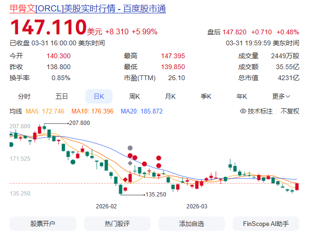The width and height of the screenshot is (316, 237).
Task: Click the 成交额 value 35.55亿
Action: click(287, 67)
